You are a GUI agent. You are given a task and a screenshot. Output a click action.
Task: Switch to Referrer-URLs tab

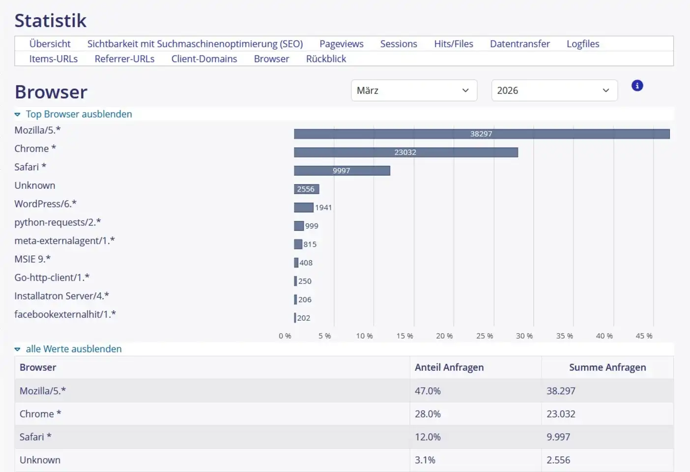click(x=124, y=59)
